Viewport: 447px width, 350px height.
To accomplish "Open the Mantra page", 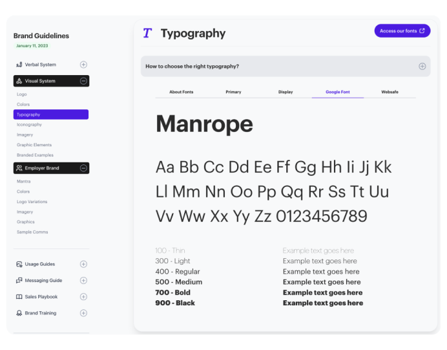I will click(24, 181).
